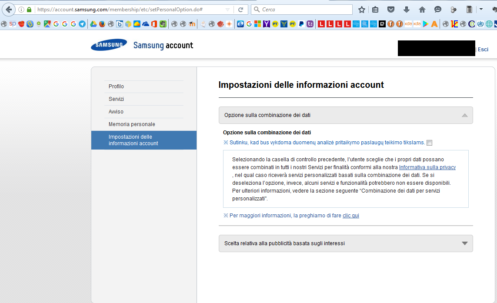Focus the address bar URL field
Screen dimensions: 497x303
point(129,10)
